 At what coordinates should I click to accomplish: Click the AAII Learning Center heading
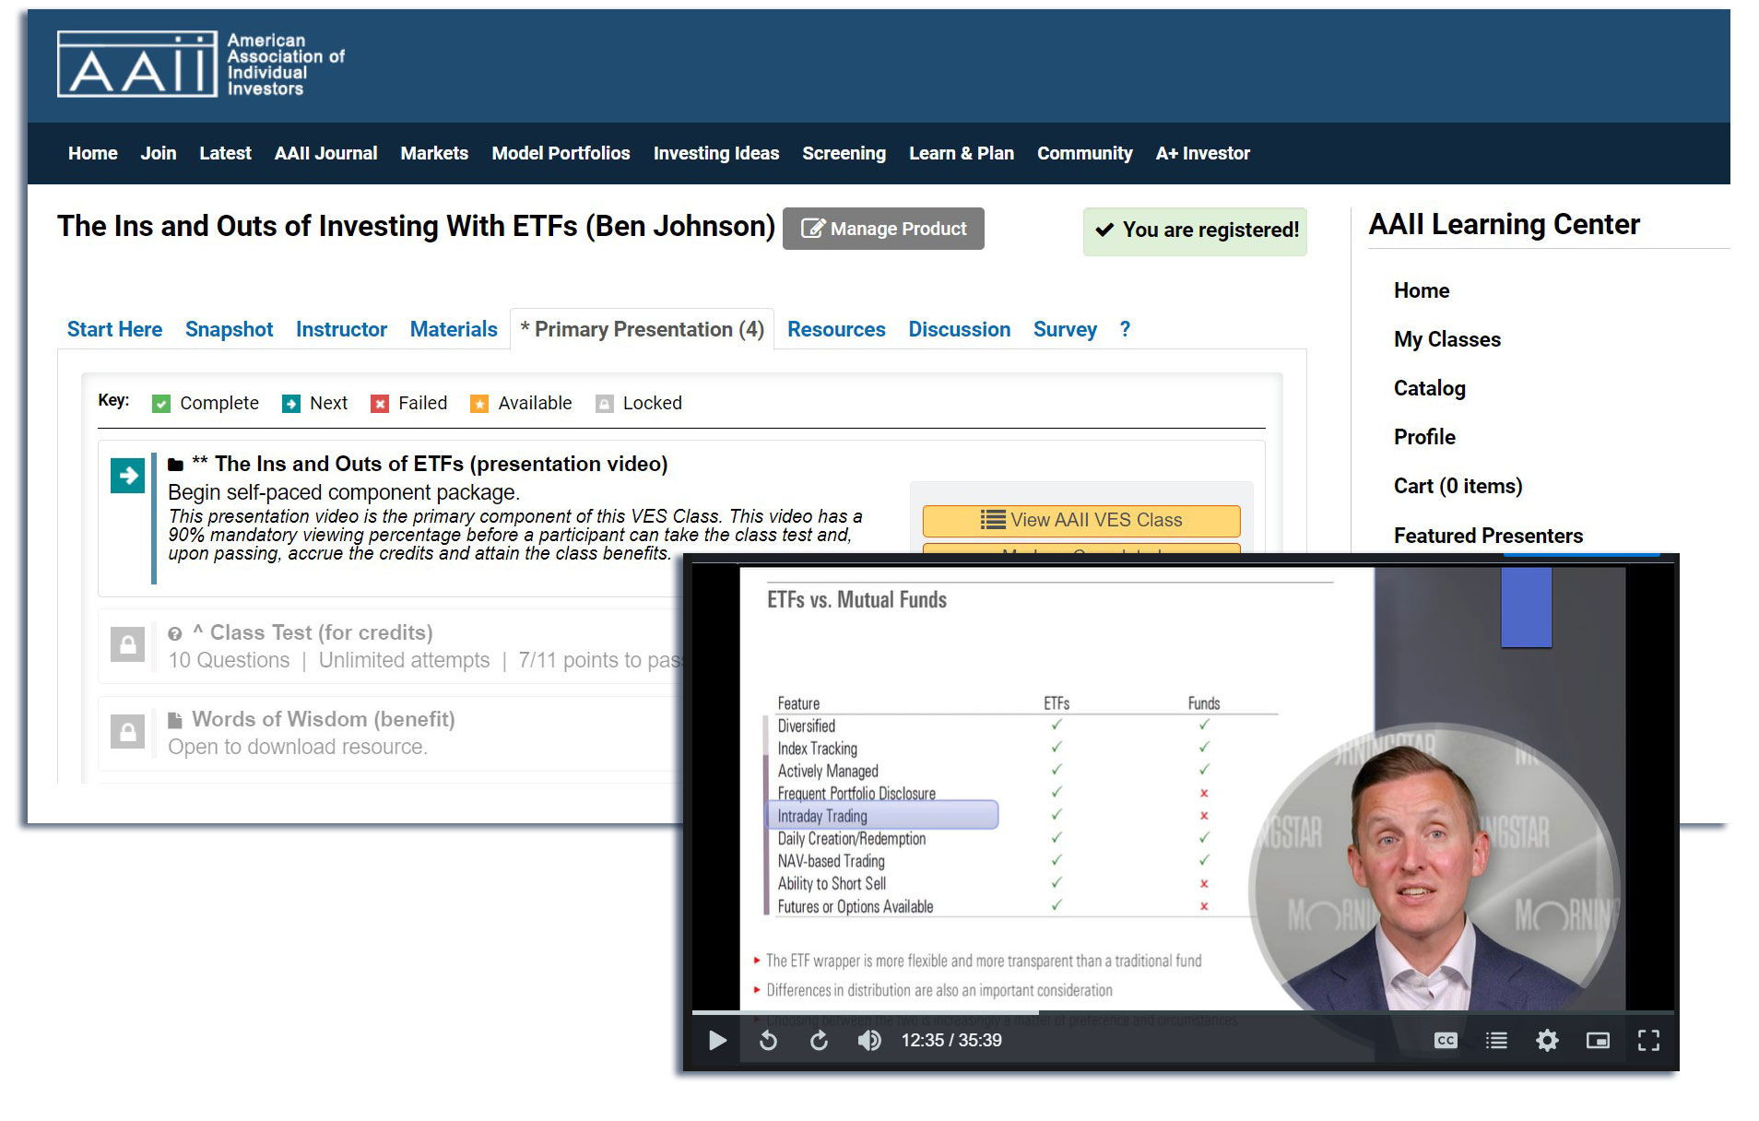click(x=1504, y=224)
